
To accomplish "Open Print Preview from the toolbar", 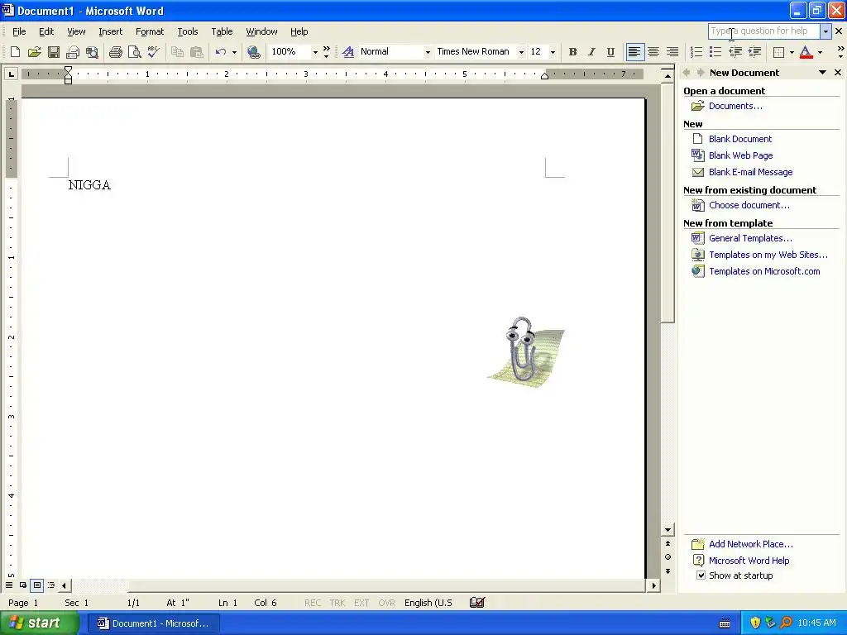I will 134,52.
